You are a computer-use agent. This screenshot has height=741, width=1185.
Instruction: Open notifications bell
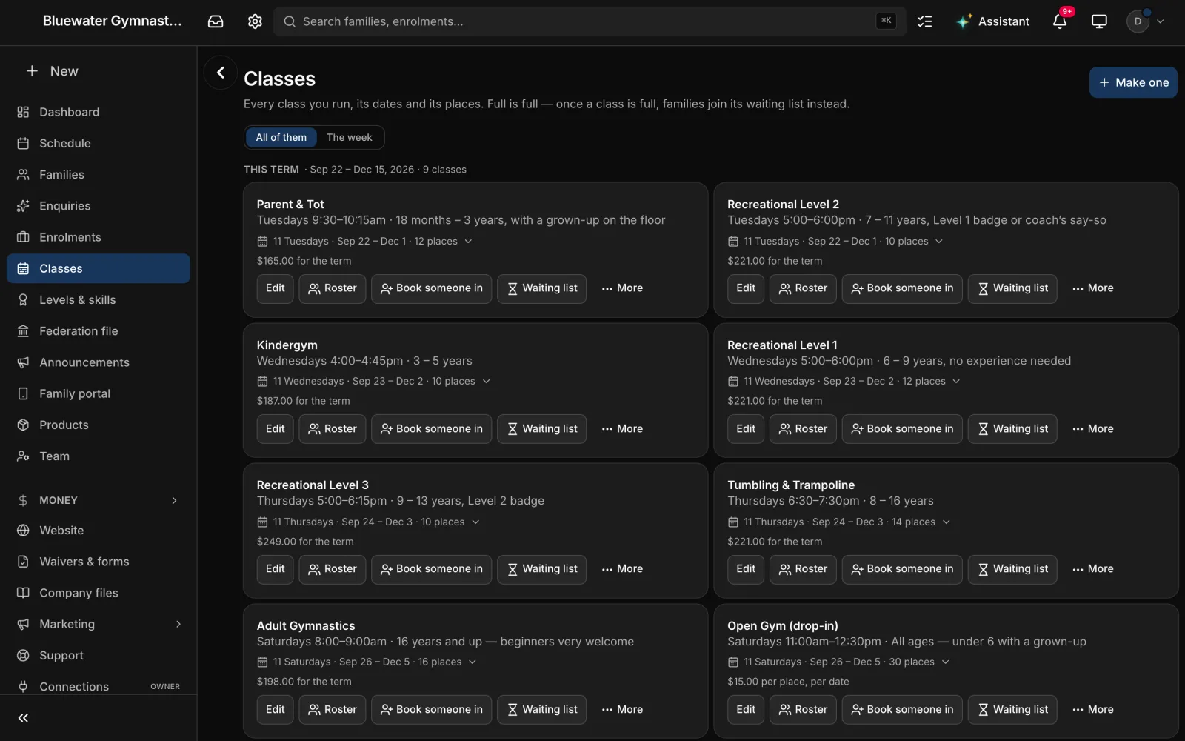(x=1060, y=21)
